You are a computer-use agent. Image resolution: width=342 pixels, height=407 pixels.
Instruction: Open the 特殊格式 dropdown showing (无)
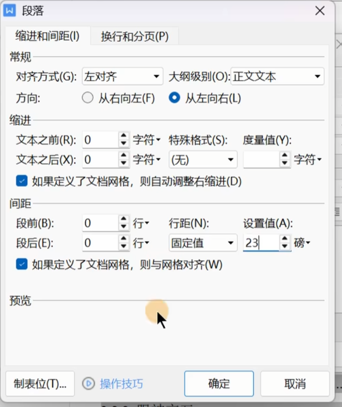pos(203,160)
